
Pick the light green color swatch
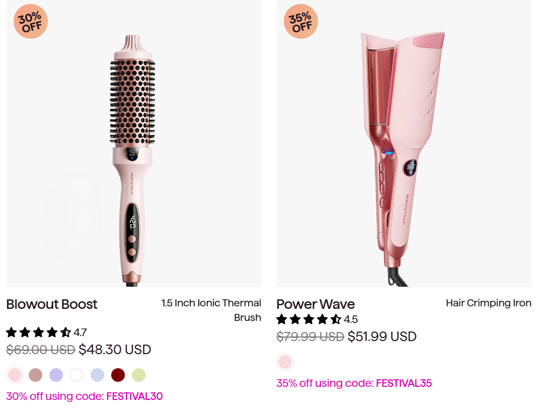[x=138, y=375]
